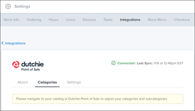Select the Integrations tab in the top bar
This screenshot has width=195, height=111.
tap(130, 20)
